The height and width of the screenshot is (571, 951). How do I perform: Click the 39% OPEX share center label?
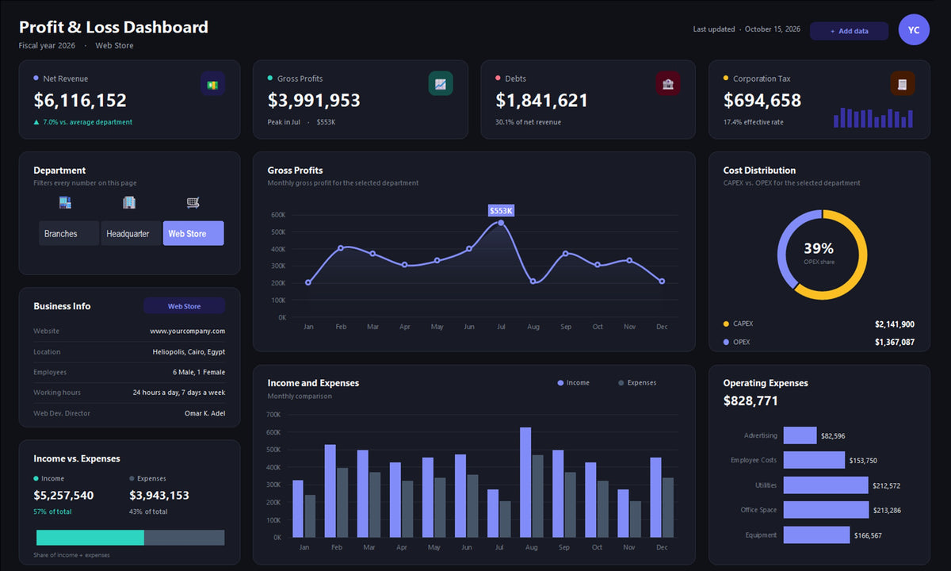819,248
